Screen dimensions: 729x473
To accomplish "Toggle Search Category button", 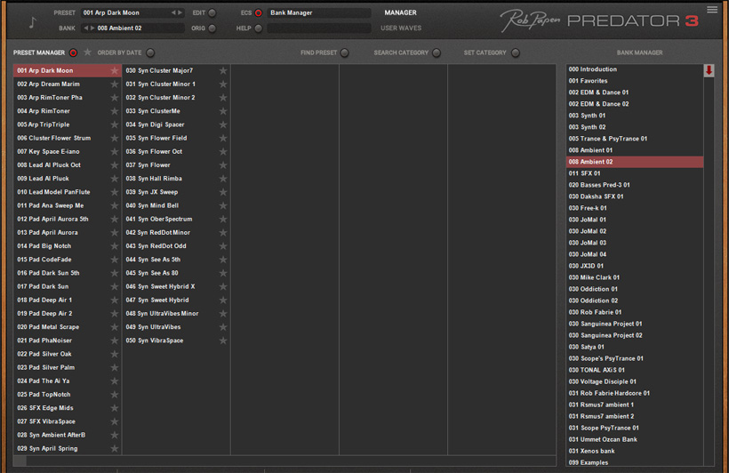I will pyautogui.click(x=437, y=52).
